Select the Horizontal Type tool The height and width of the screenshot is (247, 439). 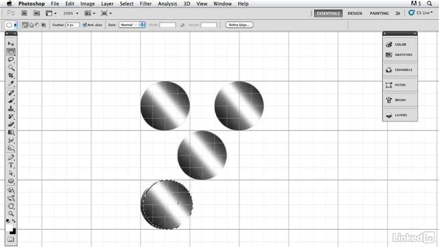click(11, 165)
